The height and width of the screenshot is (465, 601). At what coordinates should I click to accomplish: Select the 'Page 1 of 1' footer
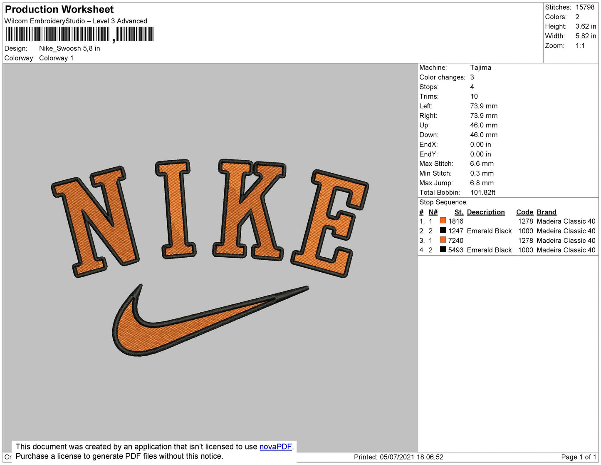(x=579, y=457)
